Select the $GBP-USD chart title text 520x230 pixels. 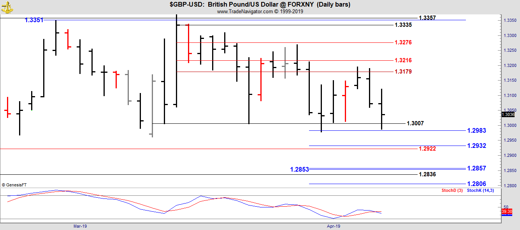click(x=260, y=5)
